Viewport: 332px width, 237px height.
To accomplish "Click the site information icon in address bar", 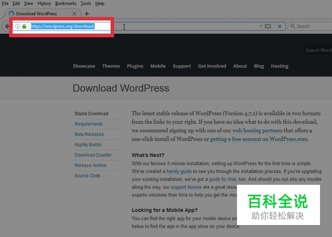I will 18,26.
